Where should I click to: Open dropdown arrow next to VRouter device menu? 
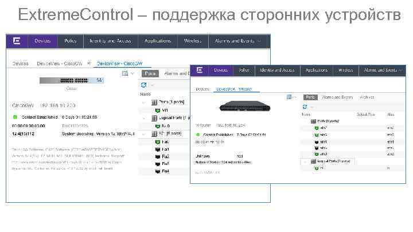(295, 97)
